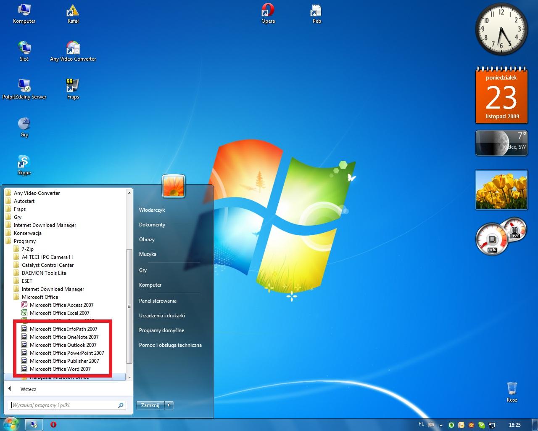Open the shutdown options arrow beside Zamknij
Viewport: 538px width, 431px height.
pos(169,405)
